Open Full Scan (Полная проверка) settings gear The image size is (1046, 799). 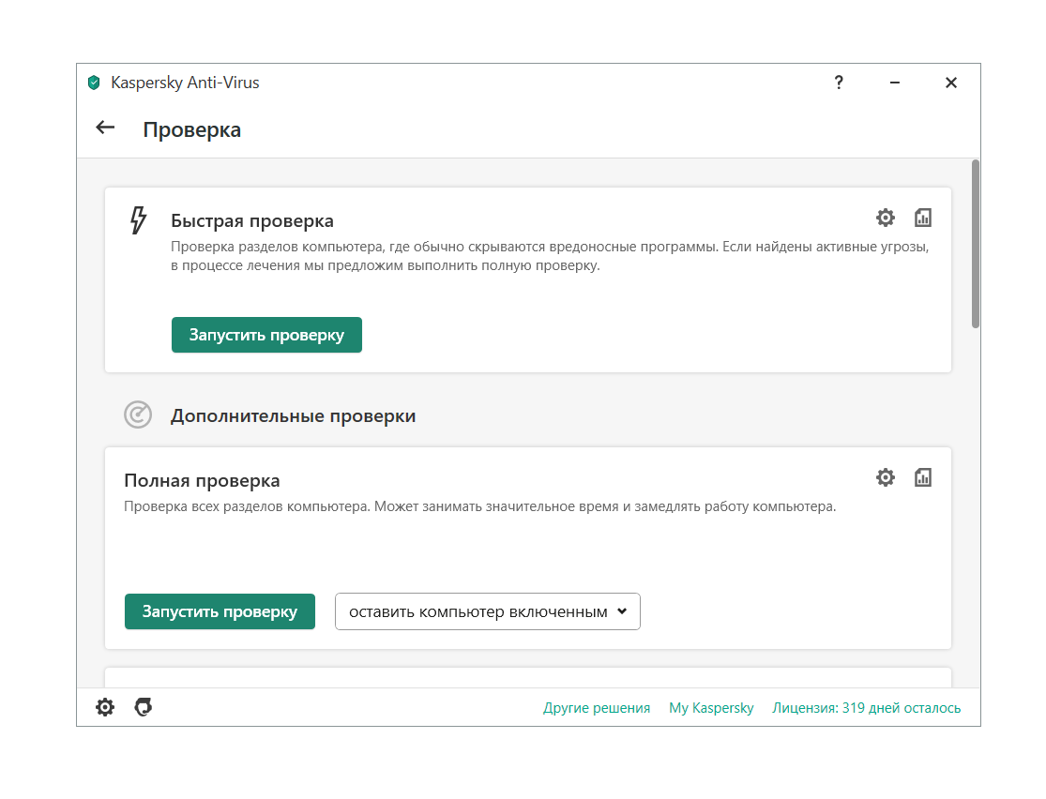[x=886, y=477]
